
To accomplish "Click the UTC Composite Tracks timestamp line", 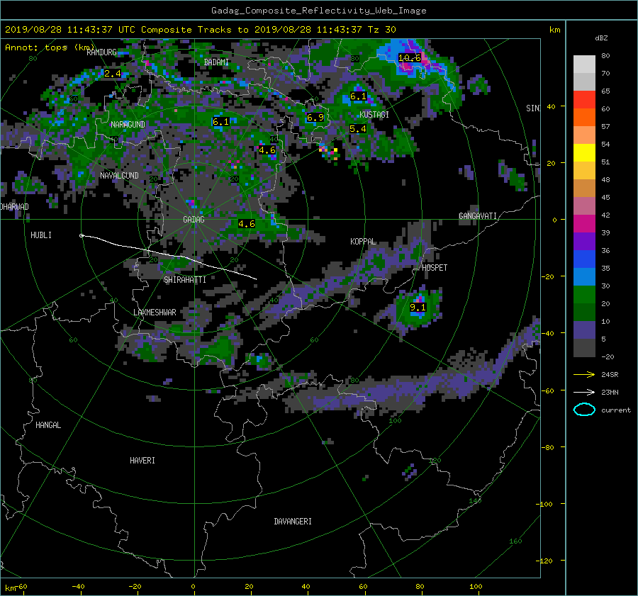I will coord(200,30).
